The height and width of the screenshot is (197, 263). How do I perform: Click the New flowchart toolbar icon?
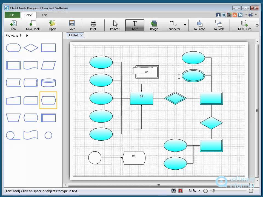13,25
